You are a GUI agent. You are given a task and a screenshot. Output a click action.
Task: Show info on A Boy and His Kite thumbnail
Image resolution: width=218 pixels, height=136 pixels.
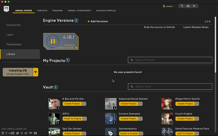[58, 107]
